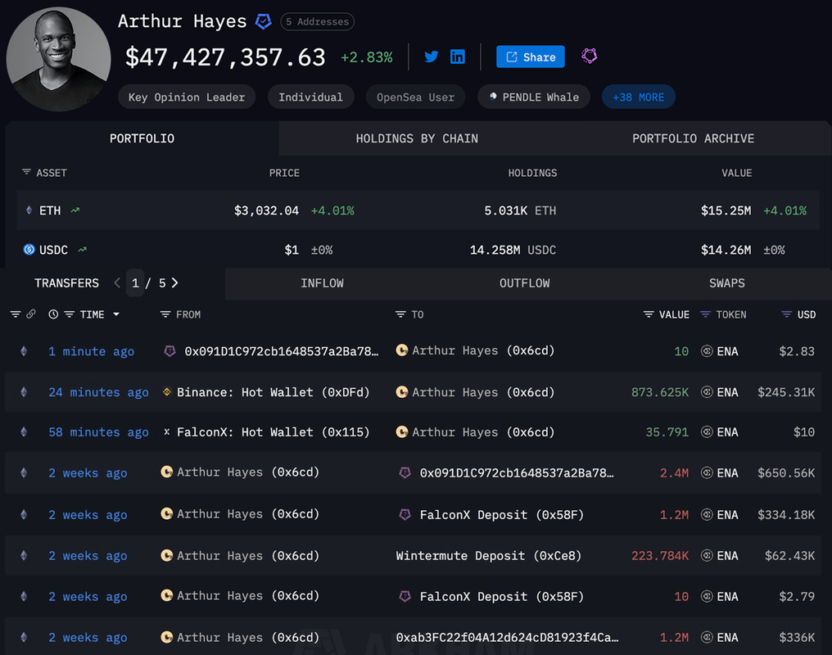Click the clock icon beside TIME column
The image size is (832, 655).
click(x=53, y=314)
